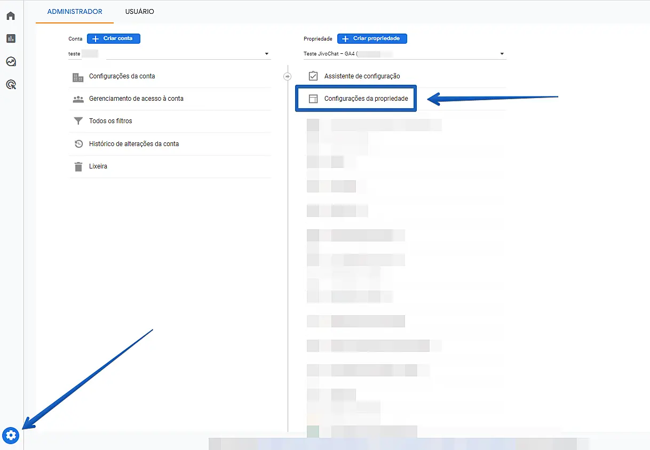Viewport: 650px width, 450px height.
Task: Click the property settings layout icon
Action: point(313,99)
